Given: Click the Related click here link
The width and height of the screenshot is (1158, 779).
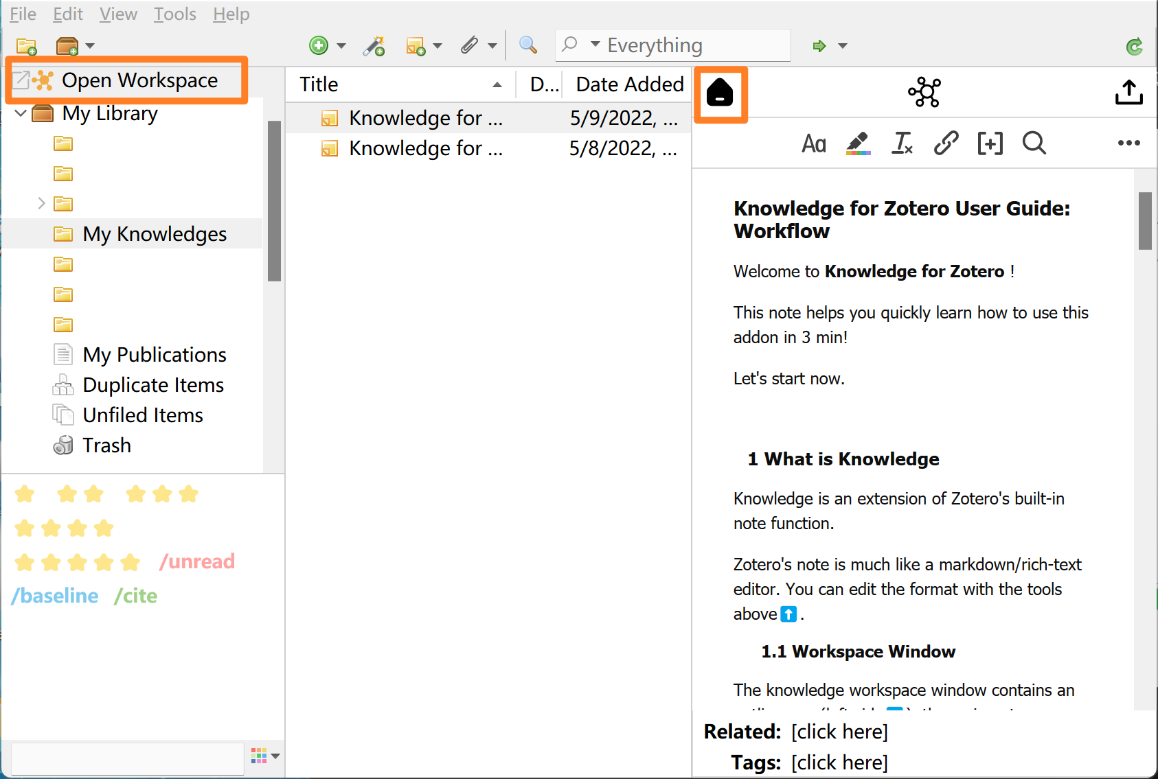Looking at the screenshot, I should [x=839, y=732].
